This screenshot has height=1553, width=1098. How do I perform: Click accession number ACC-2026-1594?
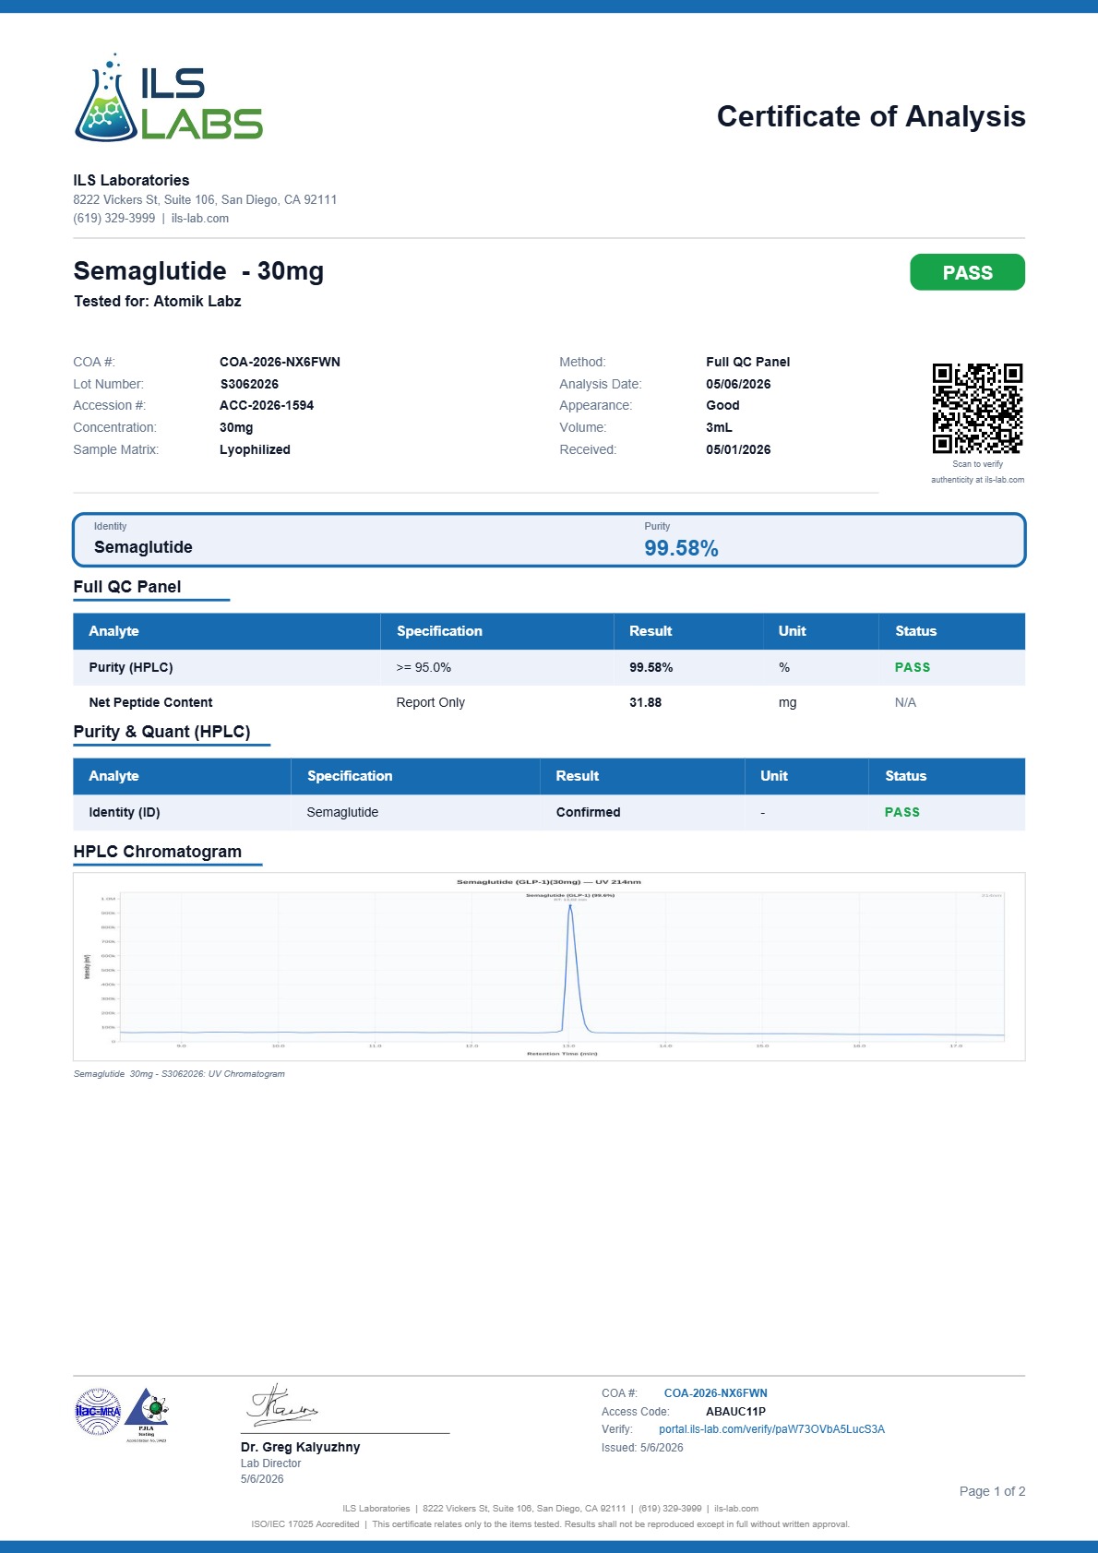pos(267,405)
